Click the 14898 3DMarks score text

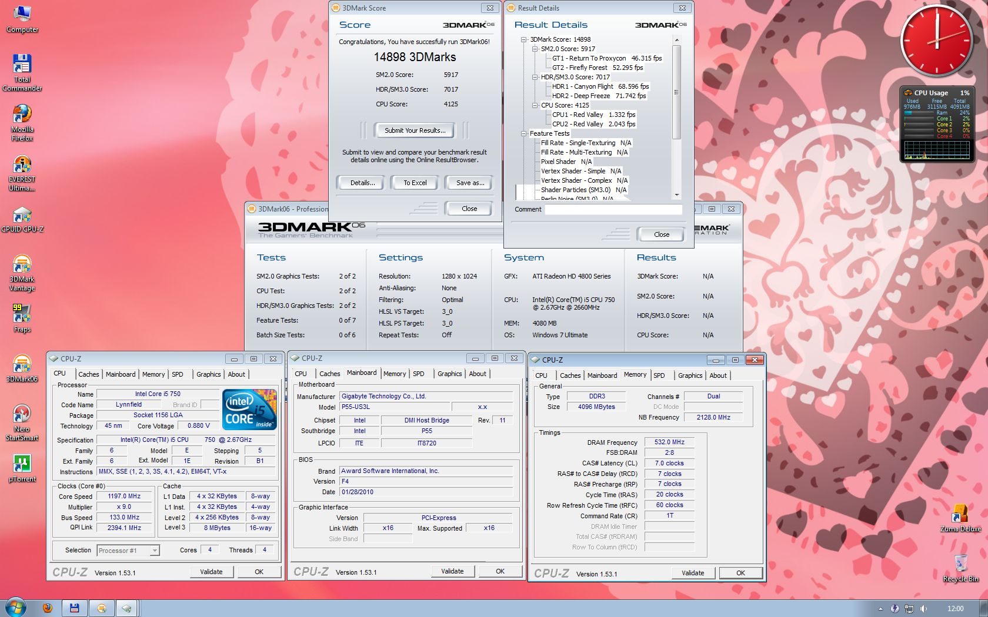click(x=415, y=57)
